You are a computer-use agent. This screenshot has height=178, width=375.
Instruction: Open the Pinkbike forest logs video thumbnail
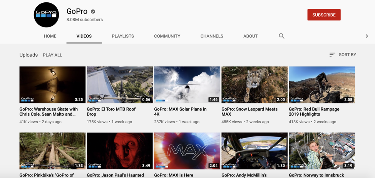coord(52,151)
